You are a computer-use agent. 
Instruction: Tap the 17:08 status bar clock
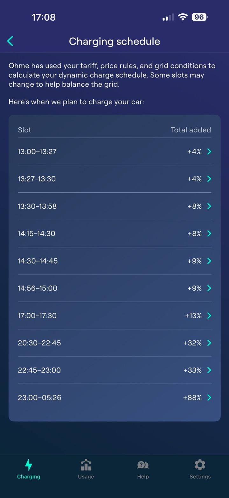44,17
